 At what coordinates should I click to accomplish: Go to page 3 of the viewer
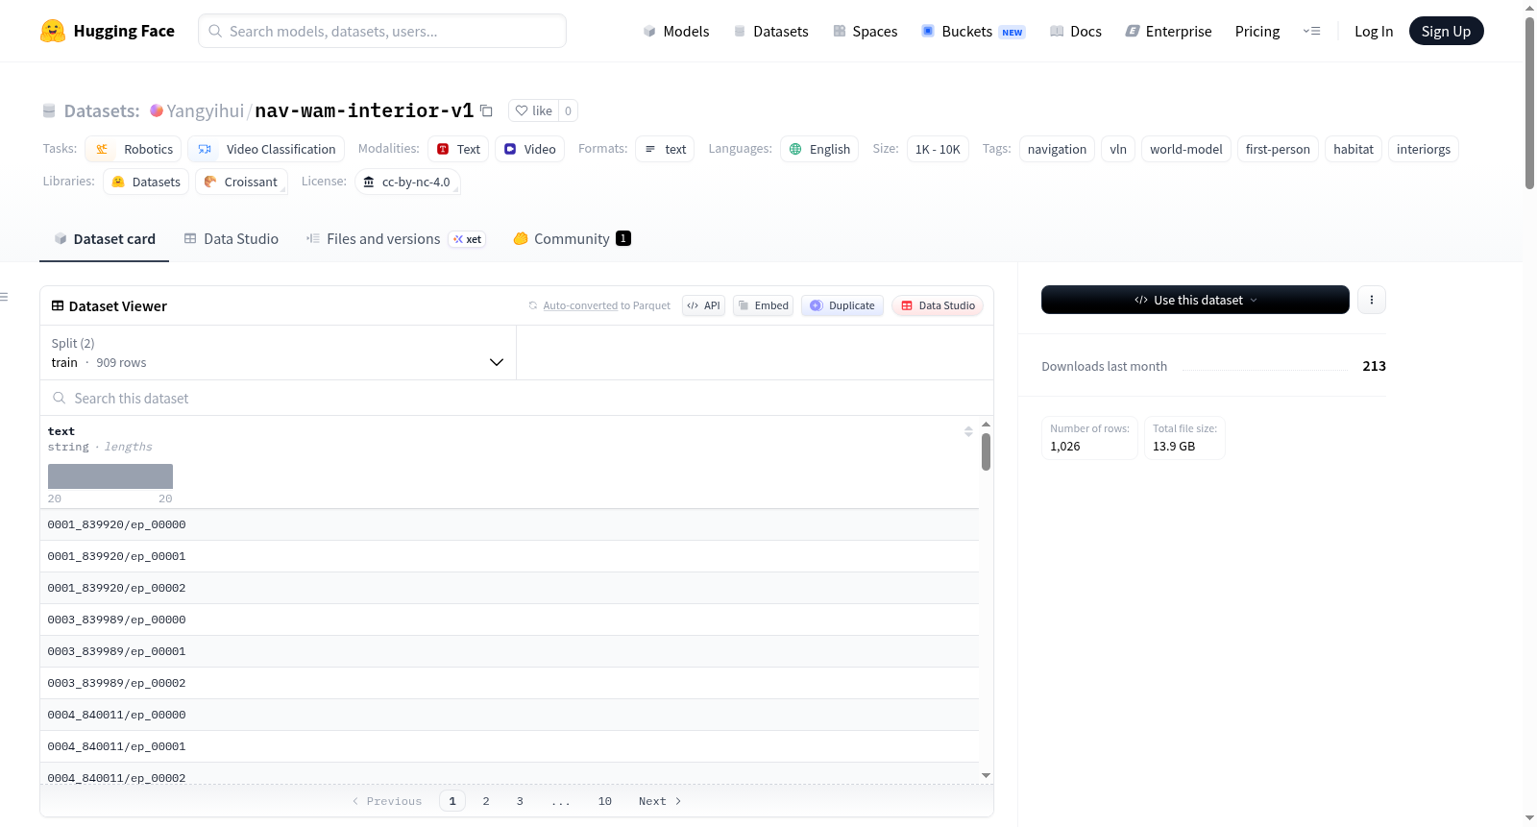pos(520,801)
